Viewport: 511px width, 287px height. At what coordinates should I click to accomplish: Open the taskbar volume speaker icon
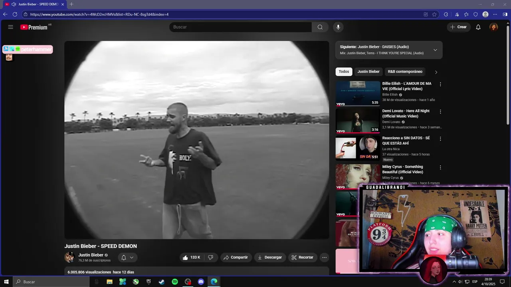point(460,282)
